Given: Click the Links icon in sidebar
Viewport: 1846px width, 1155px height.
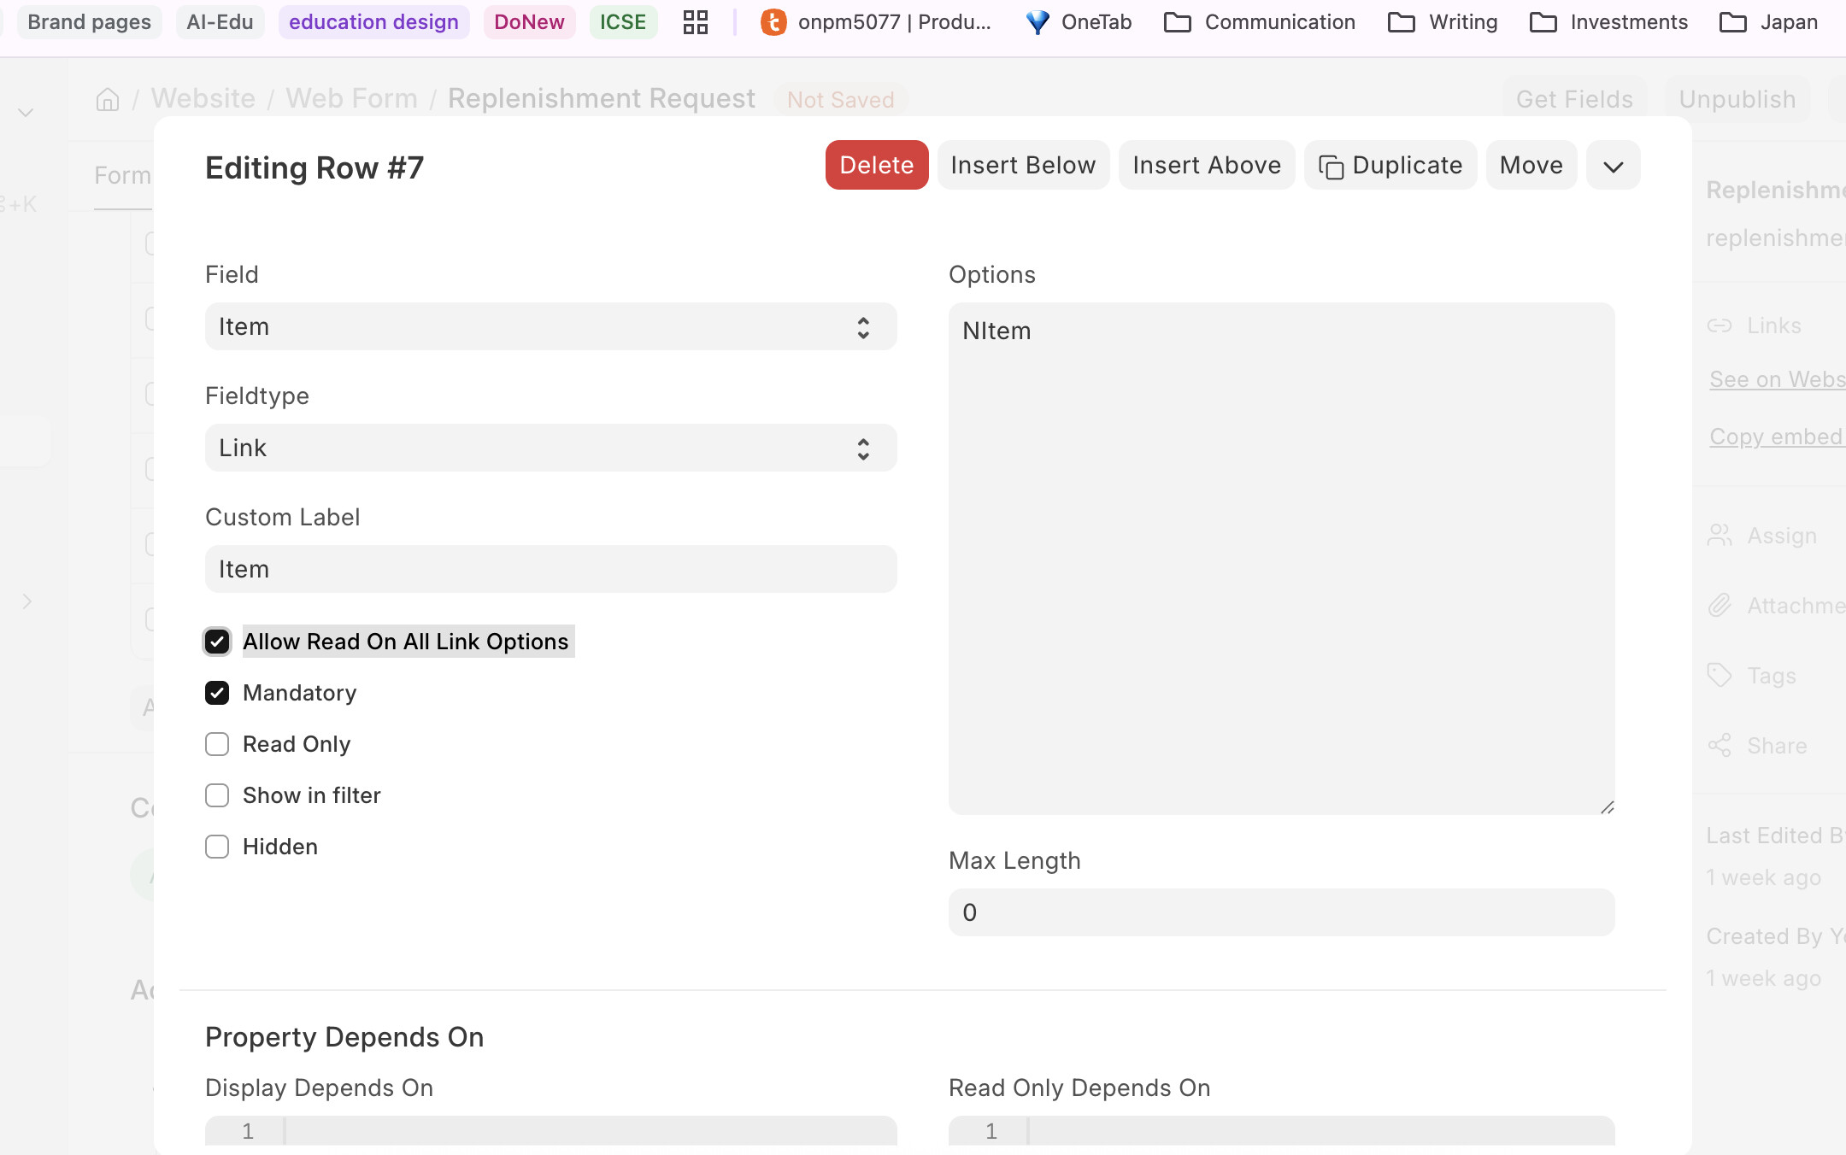Looking at the screenshot, I should pos(1720,325).
